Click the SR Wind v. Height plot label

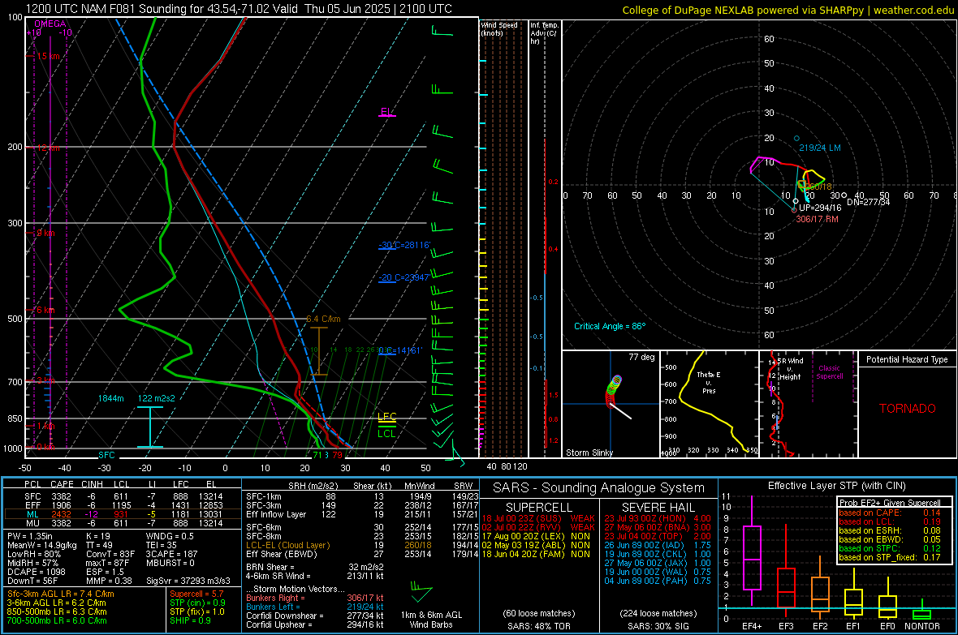[791, 369]
